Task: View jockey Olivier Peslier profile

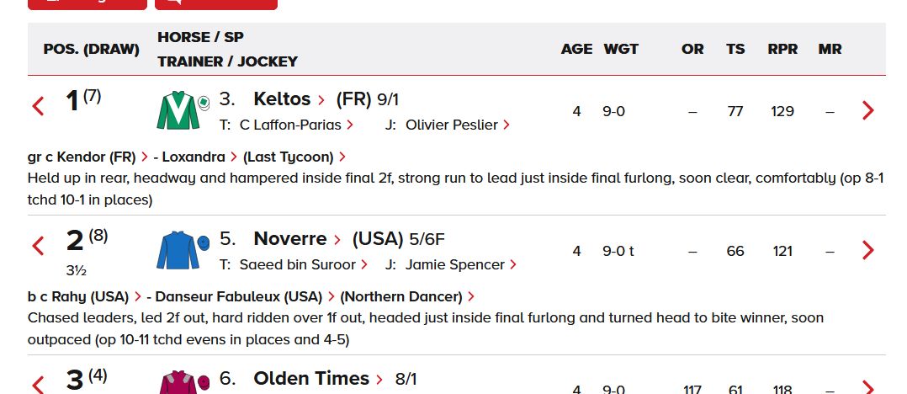Action: click(x=452, y=125)
